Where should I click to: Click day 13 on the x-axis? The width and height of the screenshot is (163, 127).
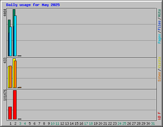pos(67,124)
